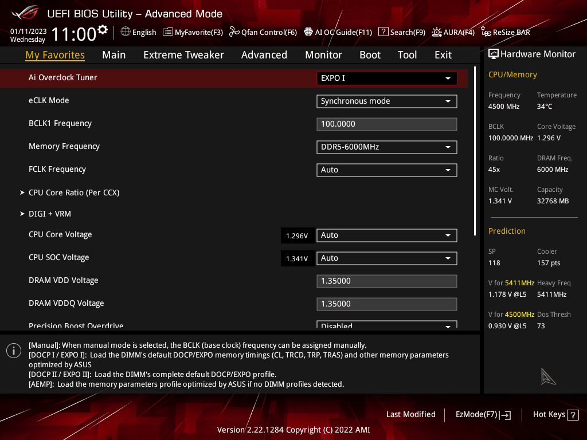587x440 pixels.
Task: Open Qfan Control fan icon
Action: coord(234,32)
